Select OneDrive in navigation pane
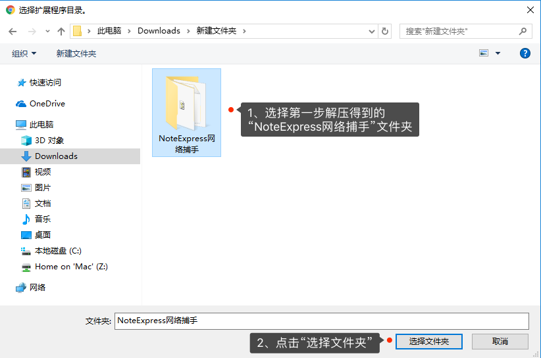This screenshot has height=358, width=541. 40,104
